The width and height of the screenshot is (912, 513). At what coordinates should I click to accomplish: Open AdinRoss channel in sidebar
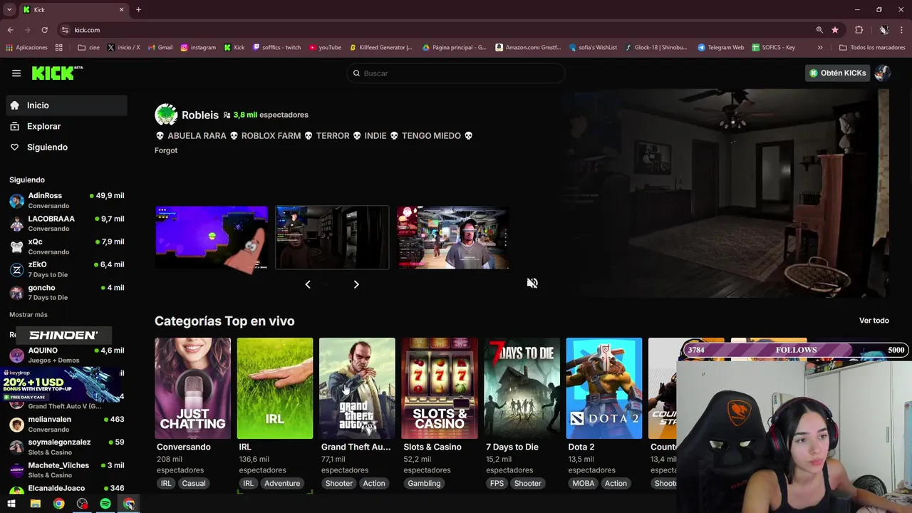tap(67, 200)
